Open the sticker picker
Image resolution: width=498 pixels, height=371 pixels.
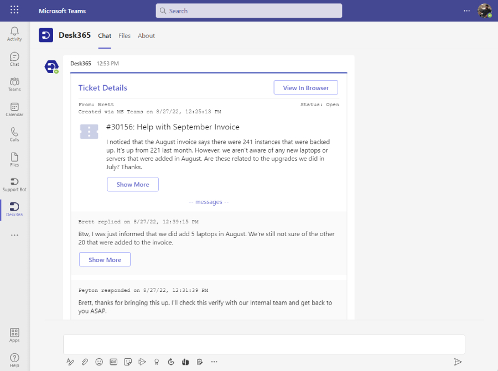(x=128, y=362)
